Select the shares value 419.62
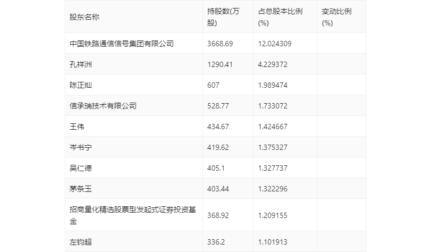This screenshot has width=431, height=252. click(x=218, y=147)
